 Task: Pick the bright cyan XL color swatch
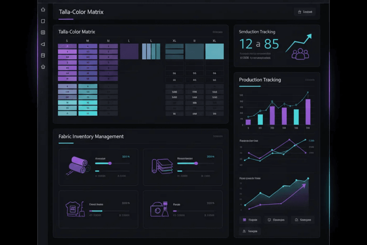214,51
